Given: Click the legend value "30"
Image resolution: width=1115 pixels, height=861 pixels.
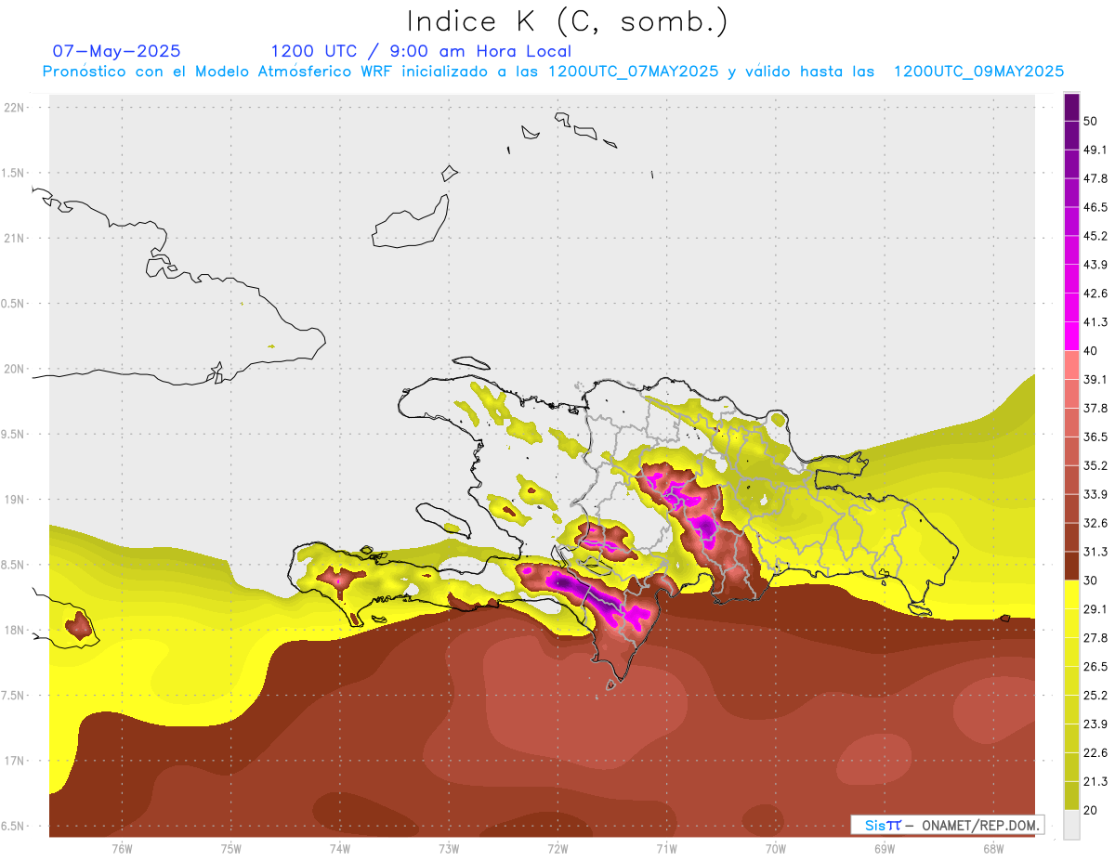Looking at the screenshot, I should pyautogui.click(x=1091, y=581).
